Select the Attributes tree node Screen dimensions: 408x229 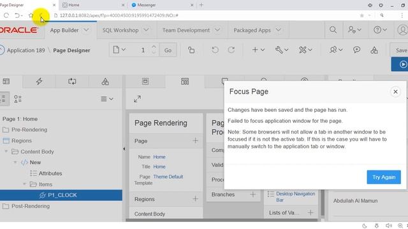50,173
